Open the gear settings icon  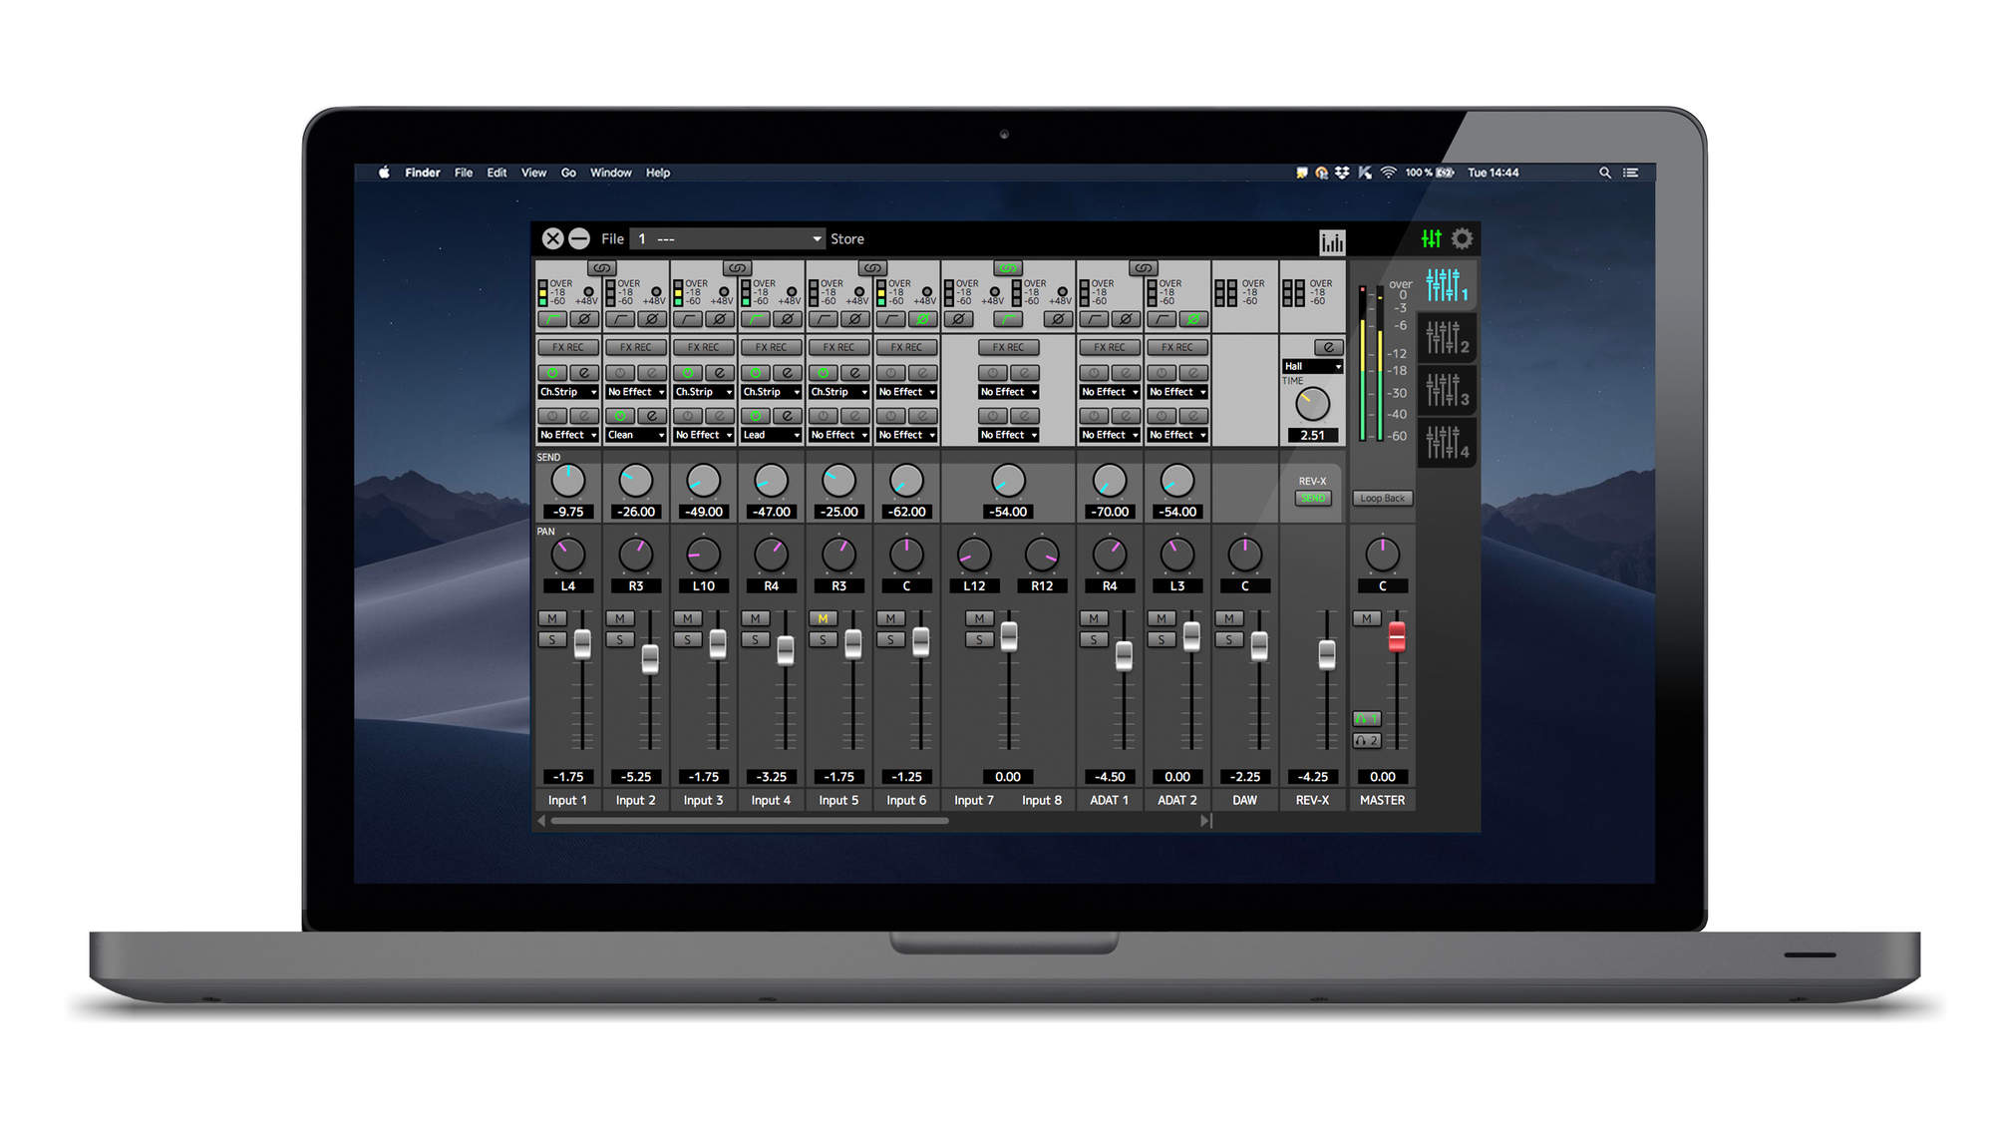pyautogui.click(x=1462, y=238)
